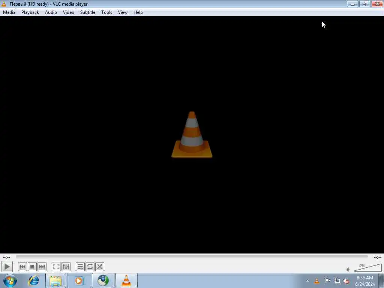Show extended settings (effects and filters)

coord(66,267)
